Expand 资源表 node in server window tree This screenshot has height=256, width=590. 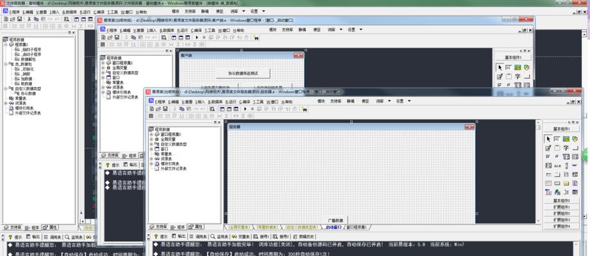[151, 159]
